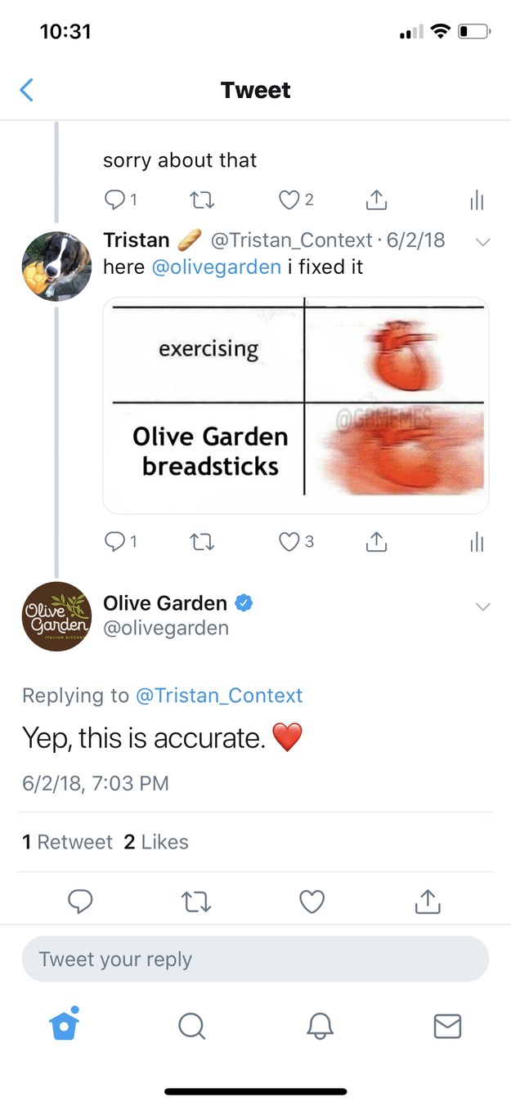Open the heart breadsticks meme image
Viewport: 511px width, 1106px height.
[x=296, y=405]
